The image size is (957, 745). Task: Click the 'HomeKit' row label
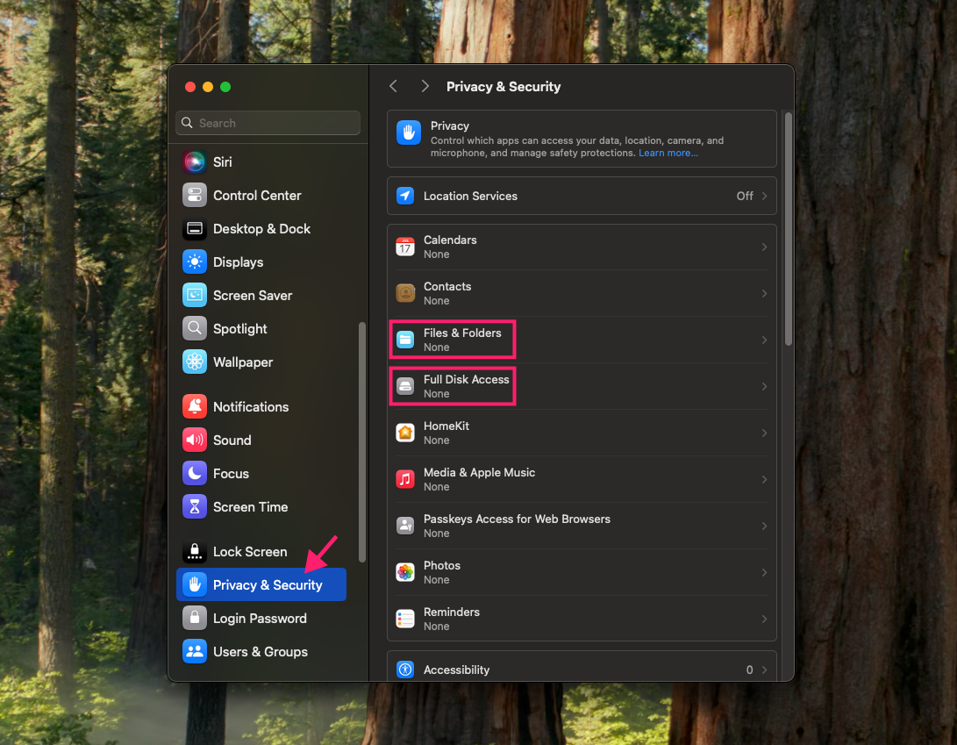point(446,426)
